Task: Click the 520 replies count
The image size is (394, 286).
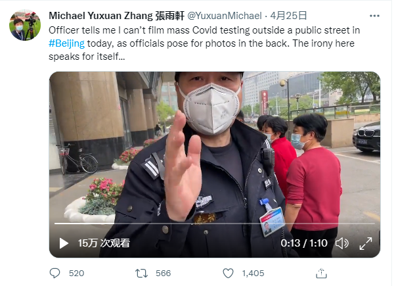Action: pyautogui.click(x=76, y=273)
